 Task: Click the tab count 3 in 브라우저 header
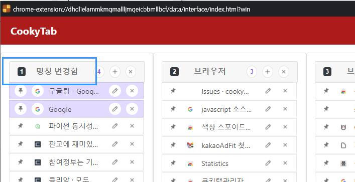tap(252, 72)
